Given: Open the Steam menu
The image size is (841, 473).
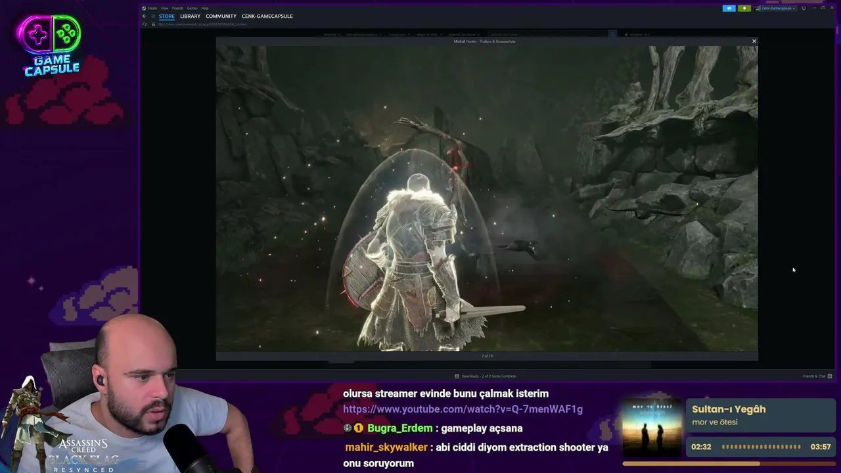Looking at the screenshot, I should point(152,8).
